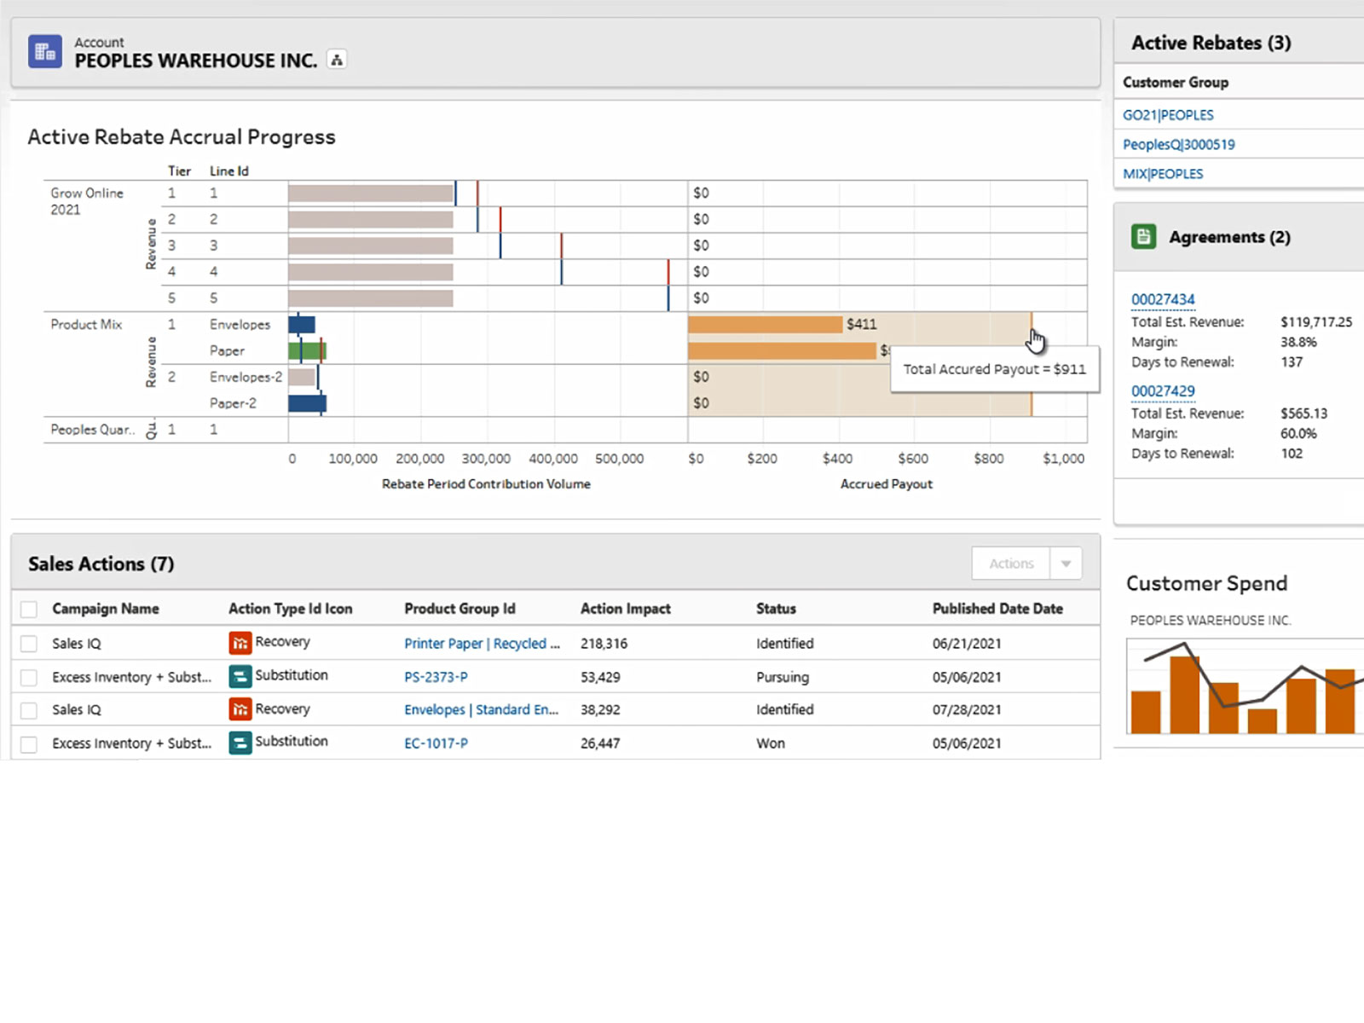Viewport: 1364px width, 1023px height.
Task: Click the Envelopes $411 orange payout bar
Action: point(765,324)
